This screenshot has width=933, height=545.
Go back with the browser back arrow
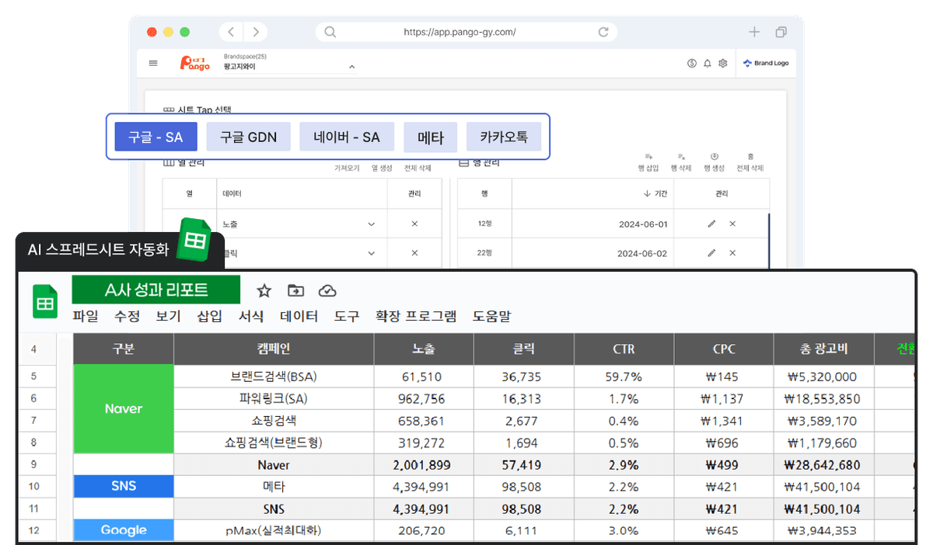[232, 32]
